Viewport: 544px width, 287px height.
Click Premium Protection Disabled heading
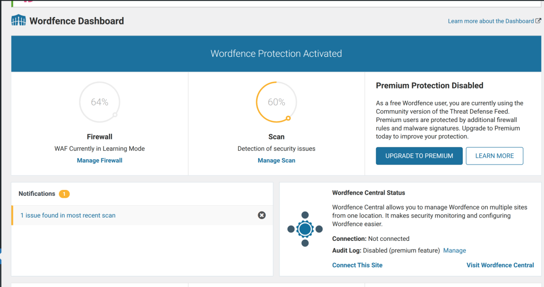[429, 85]
